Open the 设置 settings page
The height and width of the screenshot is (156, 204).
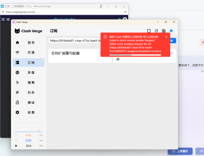click(x=29, y=112)
